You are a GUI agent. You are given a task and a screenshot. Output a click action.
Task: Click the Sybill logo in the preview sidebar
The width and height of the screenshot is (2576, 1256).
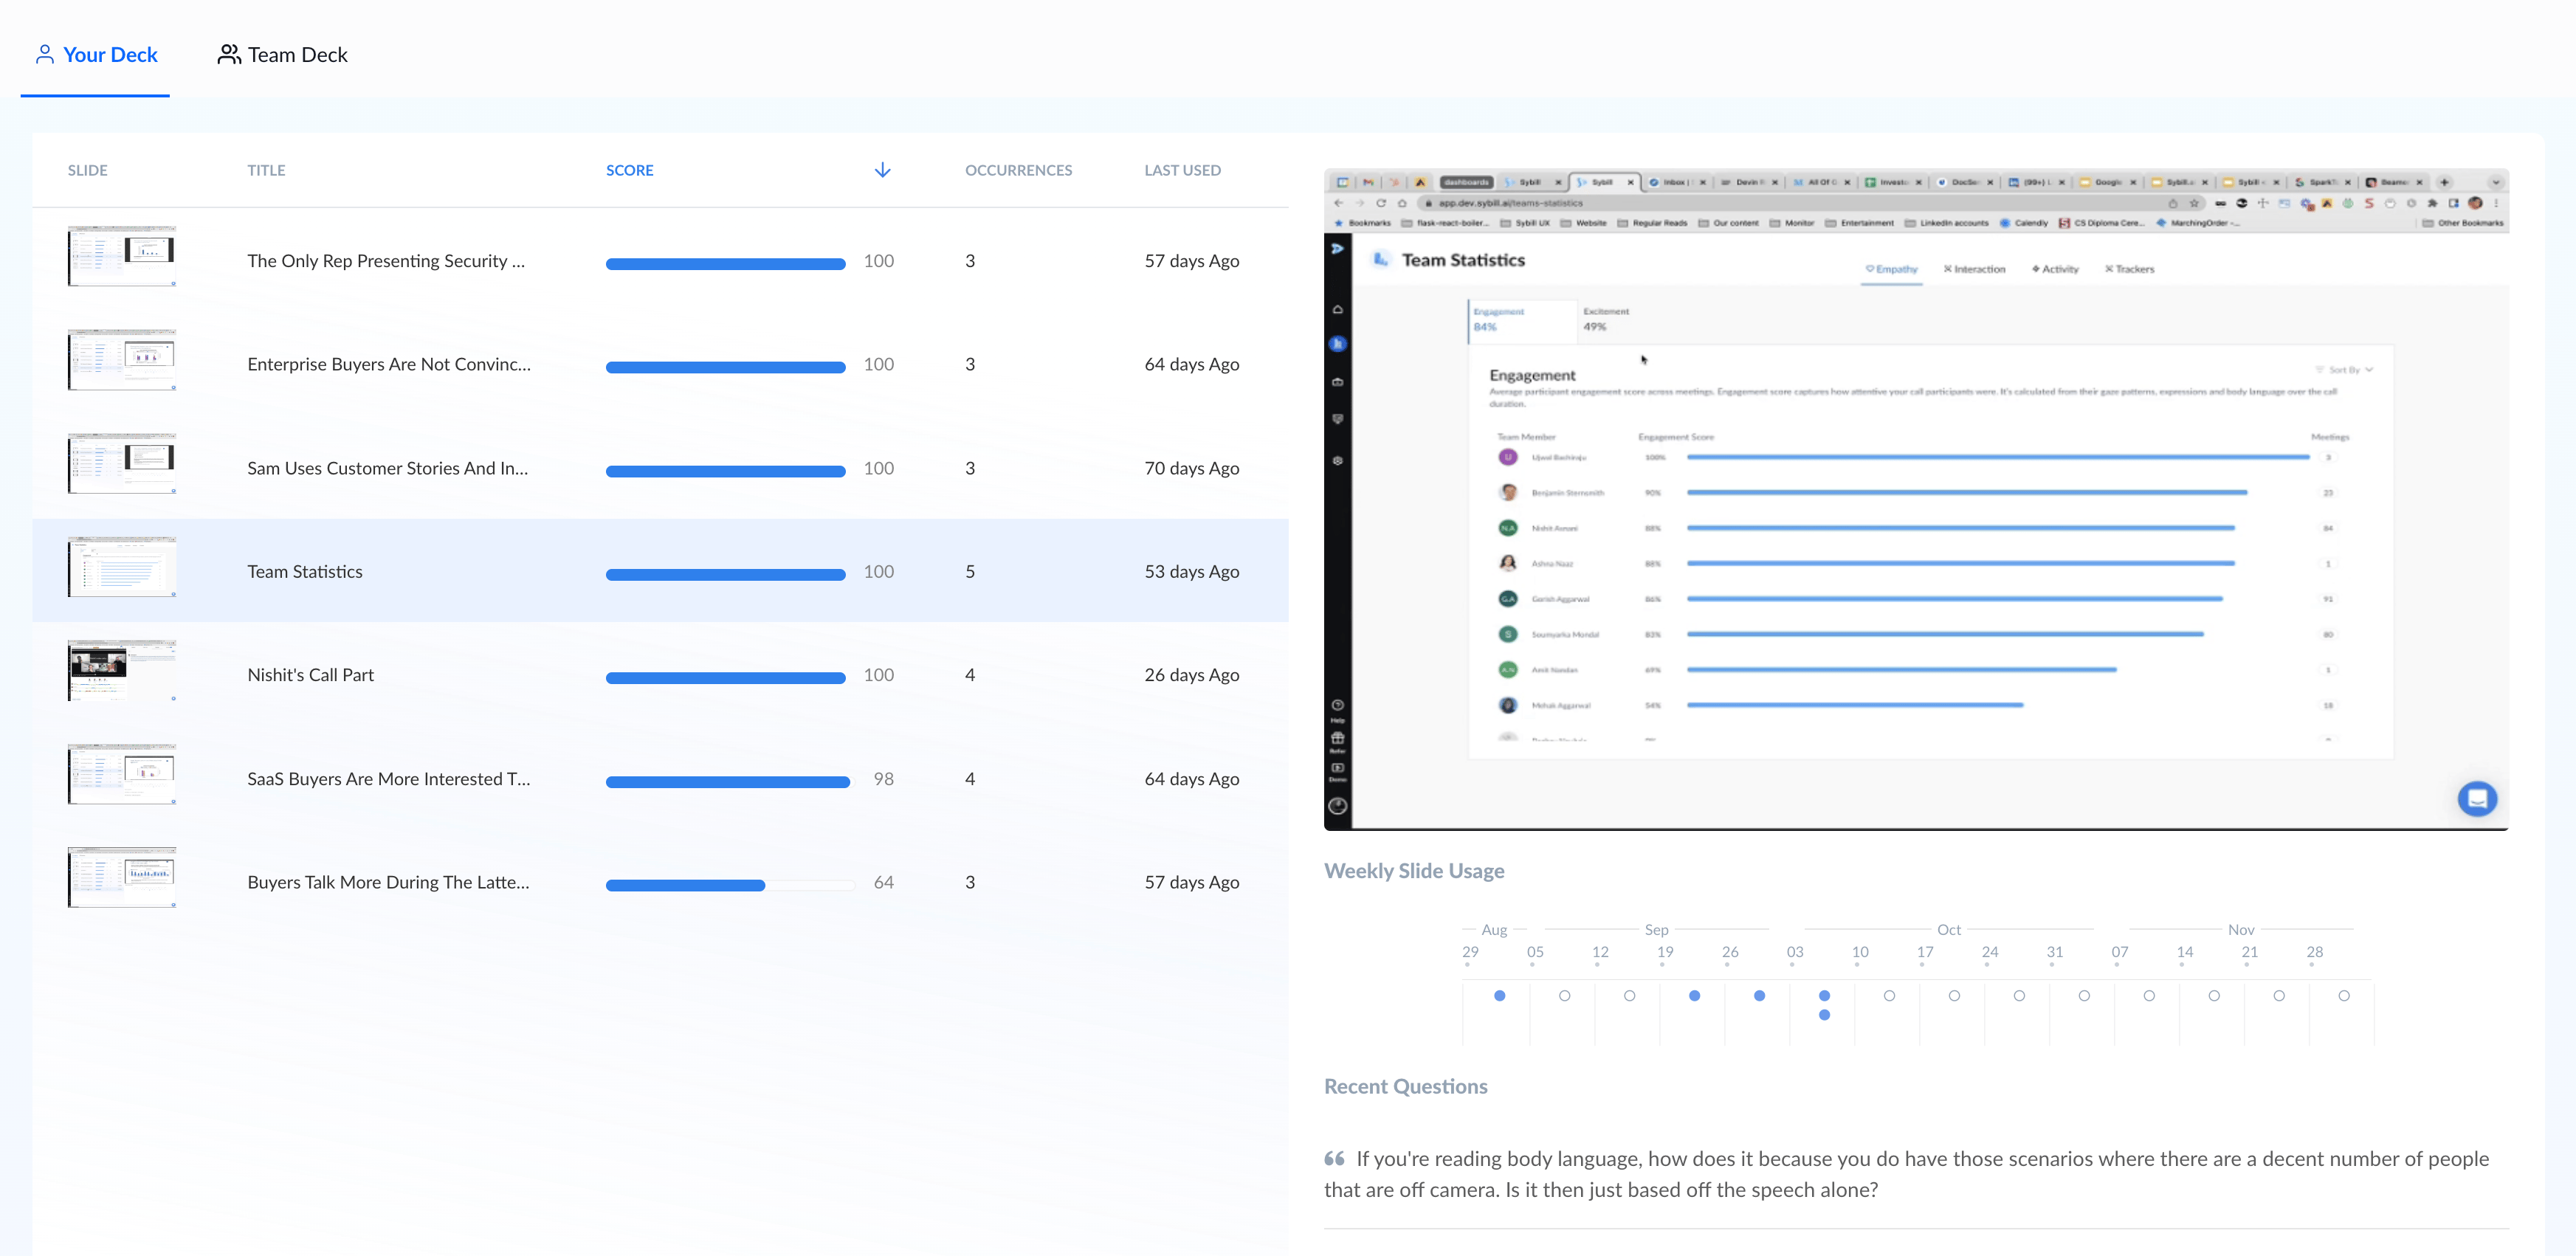click(x=1338, y=248)
